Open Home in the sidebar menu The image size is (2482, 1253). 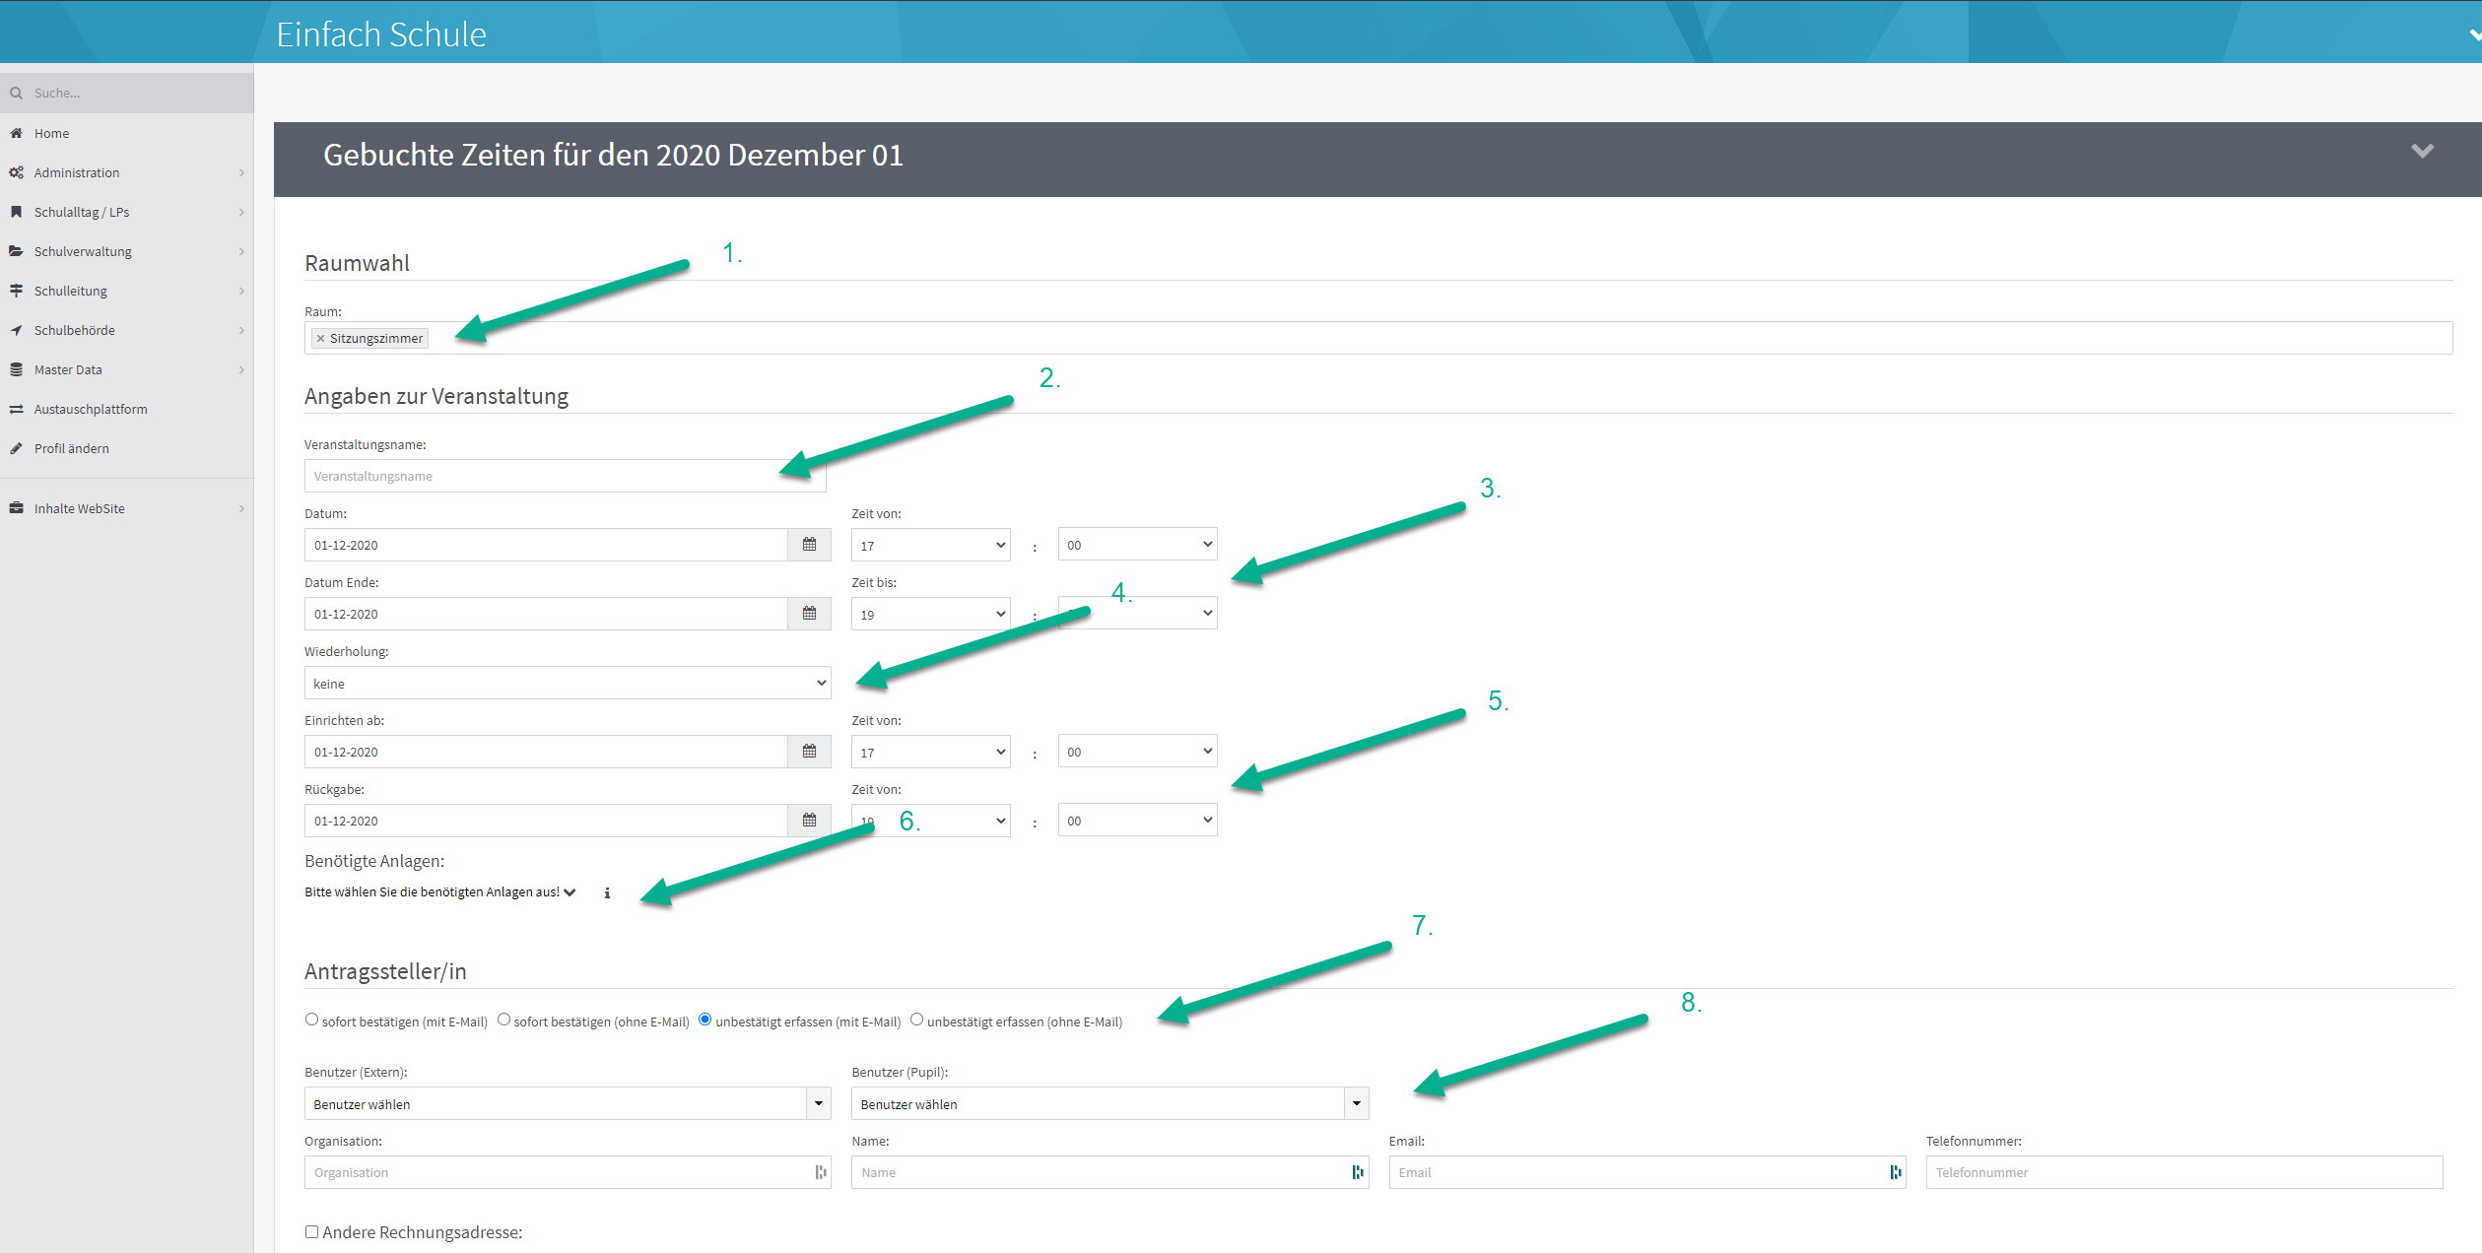[x=126, y=133]
